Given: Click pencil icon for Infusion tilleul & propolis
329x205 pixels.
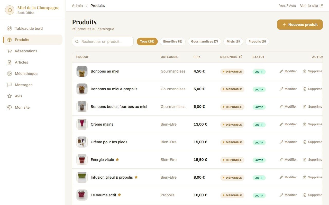Looking at the screenshot, I should click(281, 177).
